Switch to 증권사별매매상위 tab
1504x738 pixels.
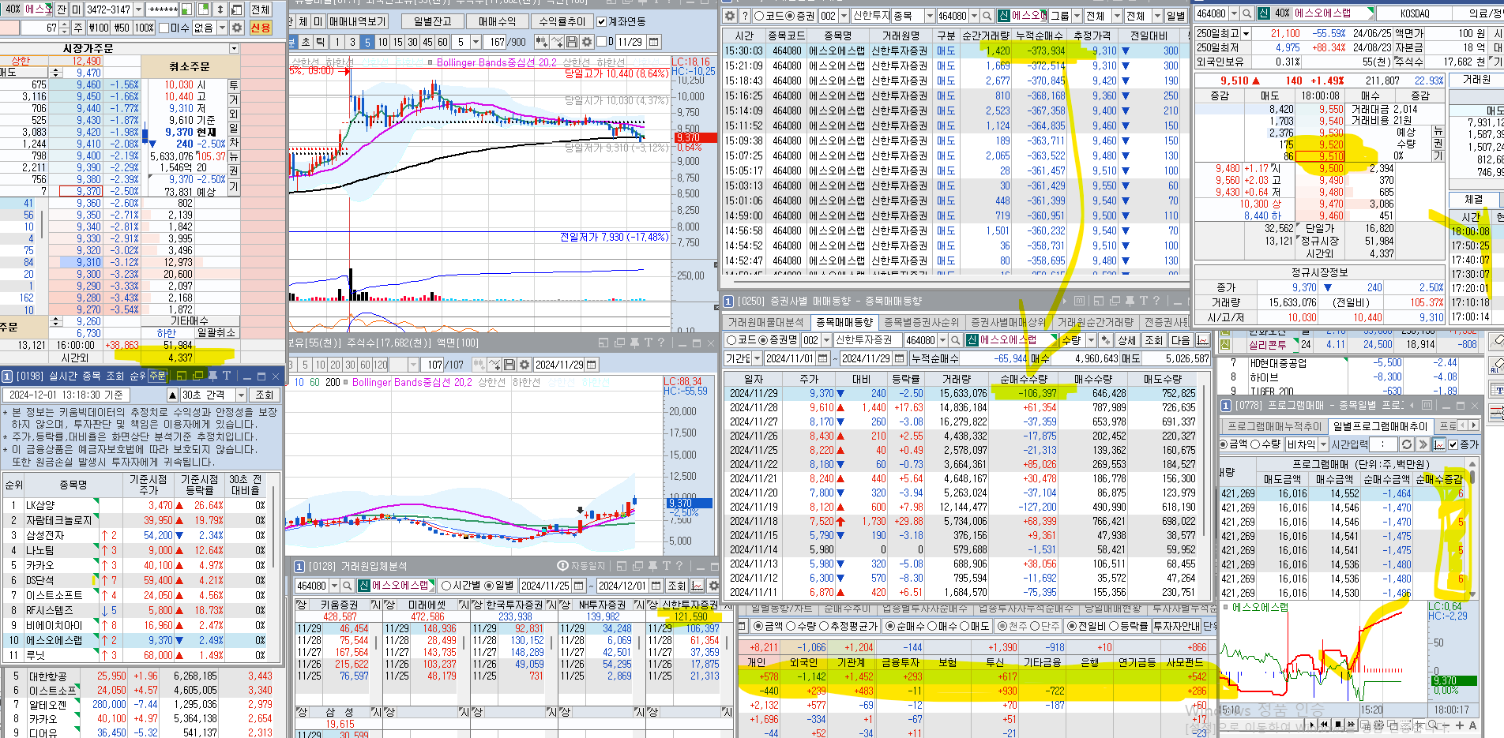(1008, 322)
